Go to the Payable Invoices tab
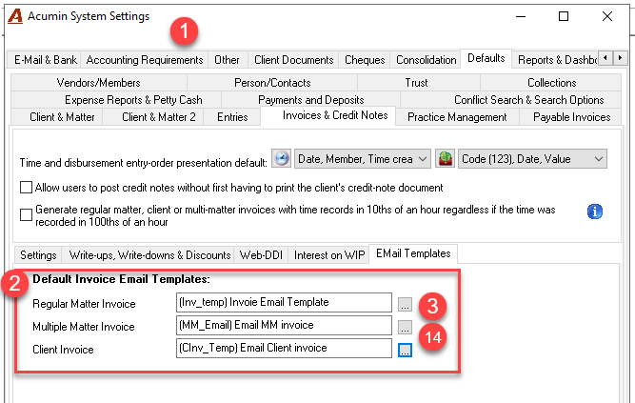This screenshot has width=635, height=403. 571,117
